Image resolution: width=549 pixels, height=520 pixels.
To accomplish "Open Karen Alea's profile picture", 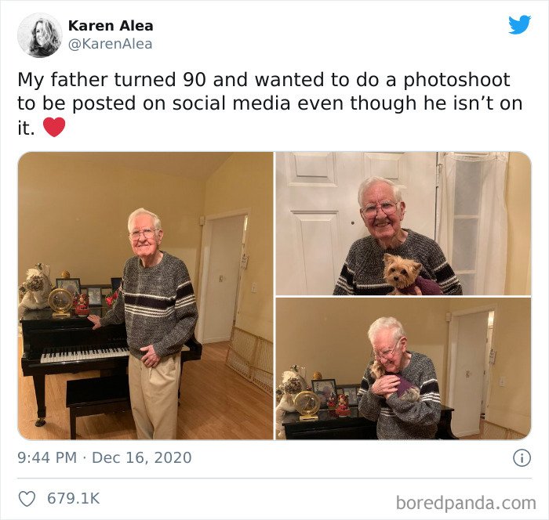I will pyautogui.click(x=39, y=35).
